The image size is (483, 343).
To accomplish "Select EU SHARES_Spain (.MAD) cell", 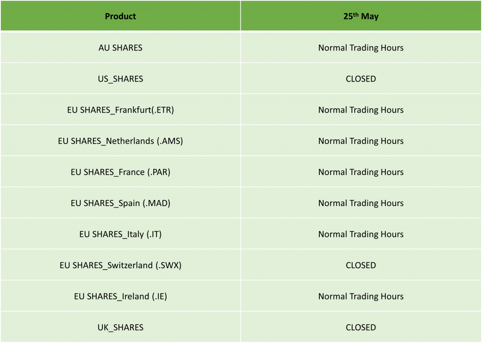I will [x=120, y=203].
